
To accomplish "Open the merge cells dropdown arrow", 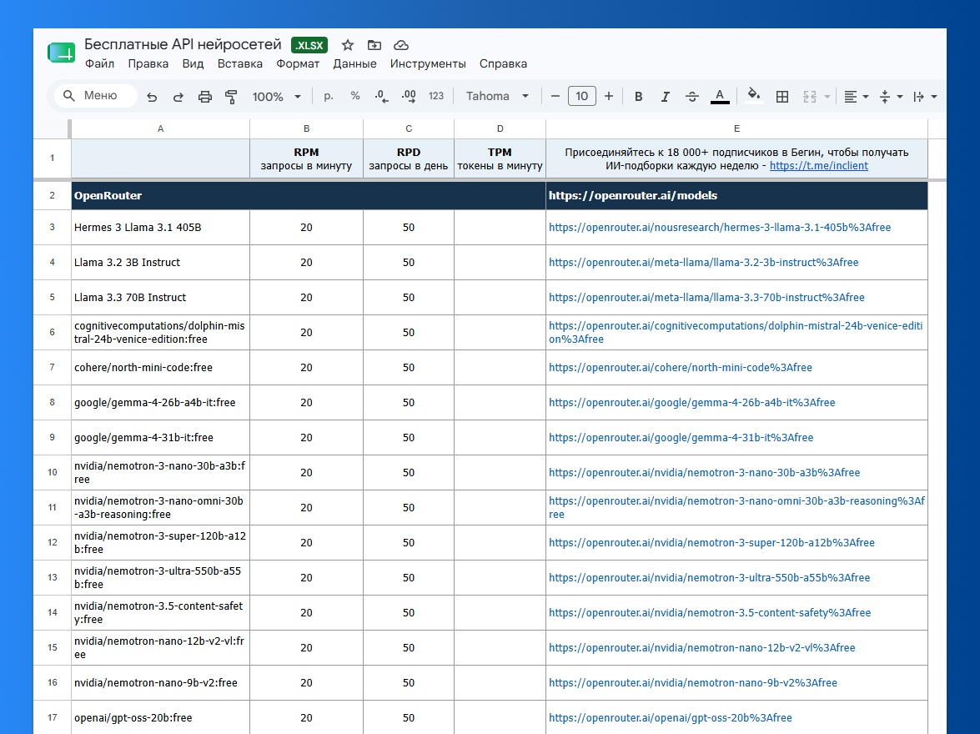I will 827,97.
